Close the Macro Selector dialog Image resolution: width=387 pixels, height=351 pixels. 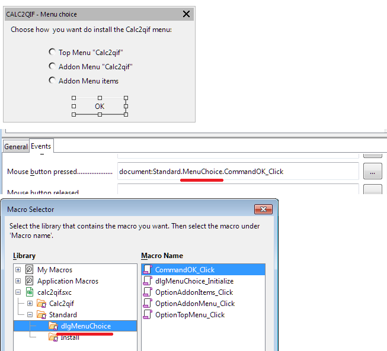pos(263,210)
